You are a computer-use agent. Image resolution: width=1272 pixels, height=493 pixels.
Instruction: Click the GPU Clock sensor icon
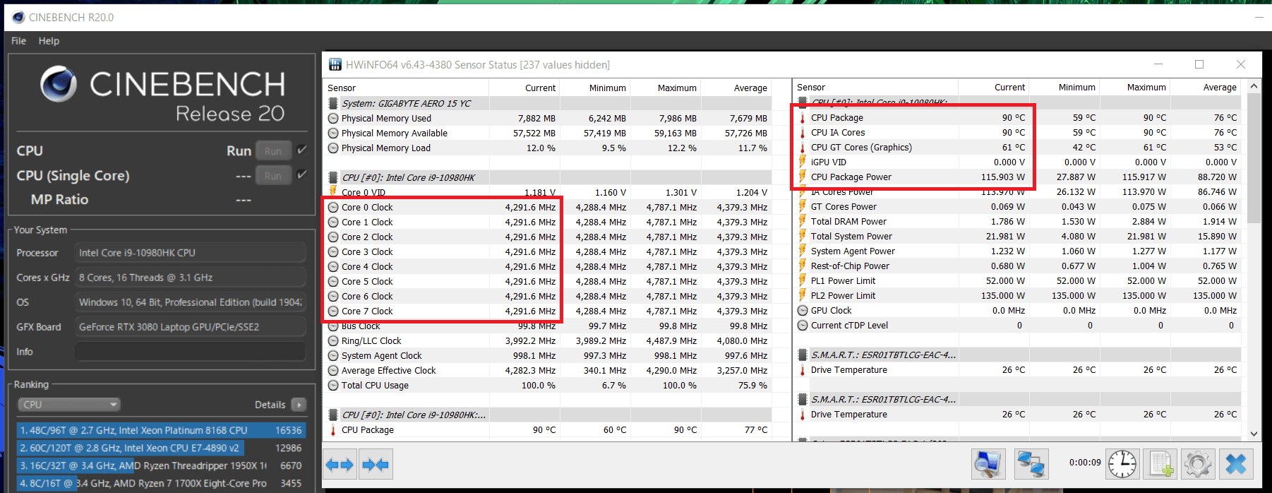pyautogui.click(x=803, y=311)
